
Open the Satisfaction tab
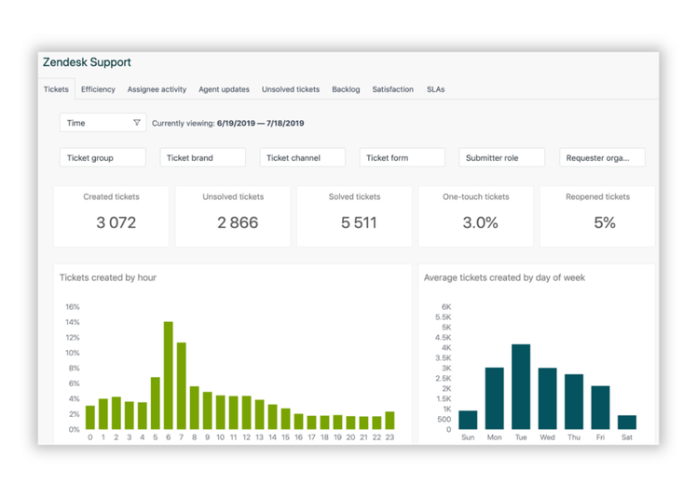392,89
